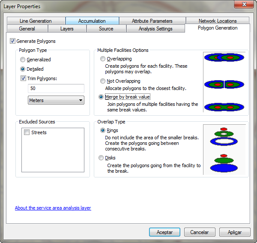Viewport: 257px width, 243px height.
Task: Go to the Accumulation tab
Action: (92, 21)
